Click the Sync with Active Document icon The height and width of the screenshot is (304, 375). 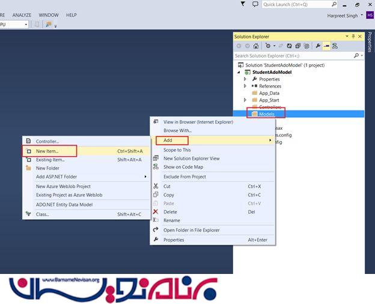281,46
